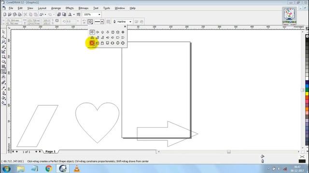309x173 pixels.
Task: Select the Zoom tool in toolbox
Action: coord(3,42)
